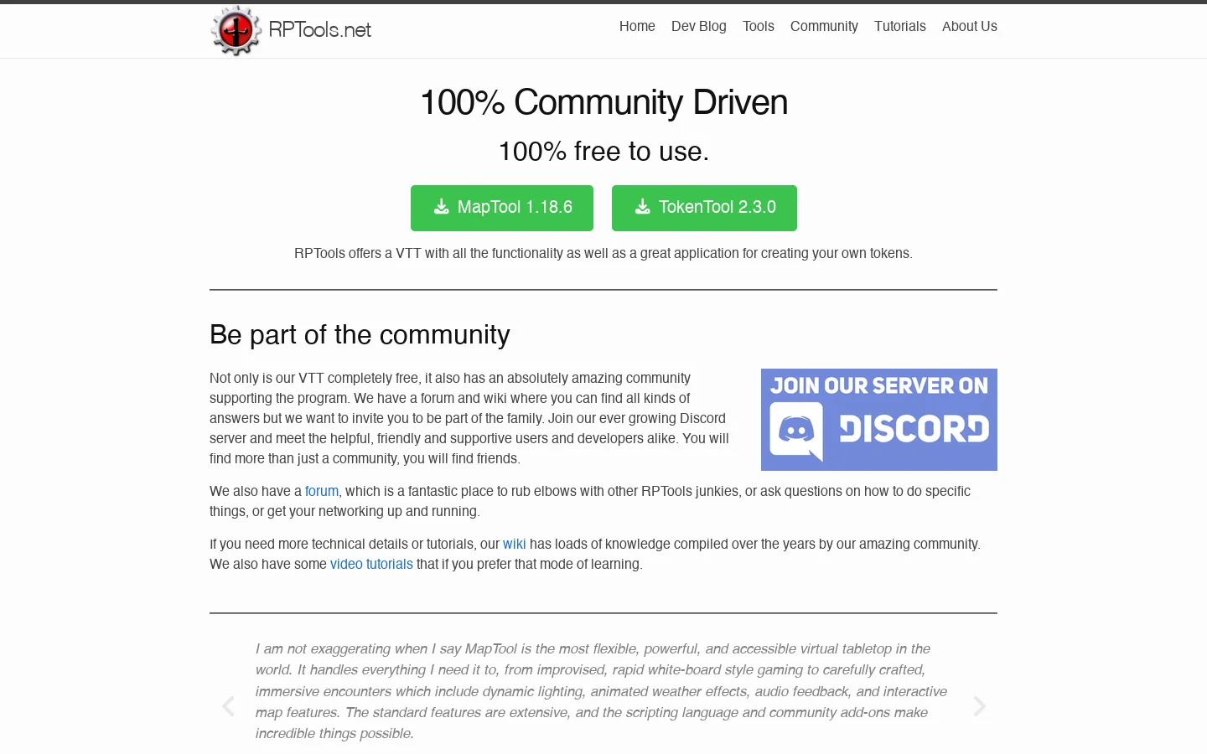Screen dimensions: 1207x754
Task: Click the '100% free to use.' subheading
Action: [603, 152]
